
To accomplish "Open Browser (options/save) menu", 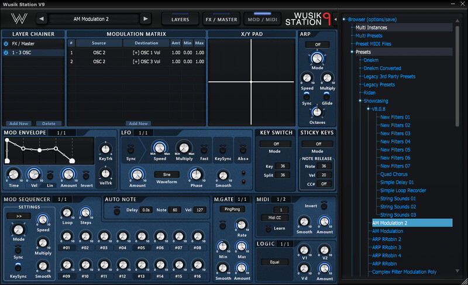I will point(372,19).
